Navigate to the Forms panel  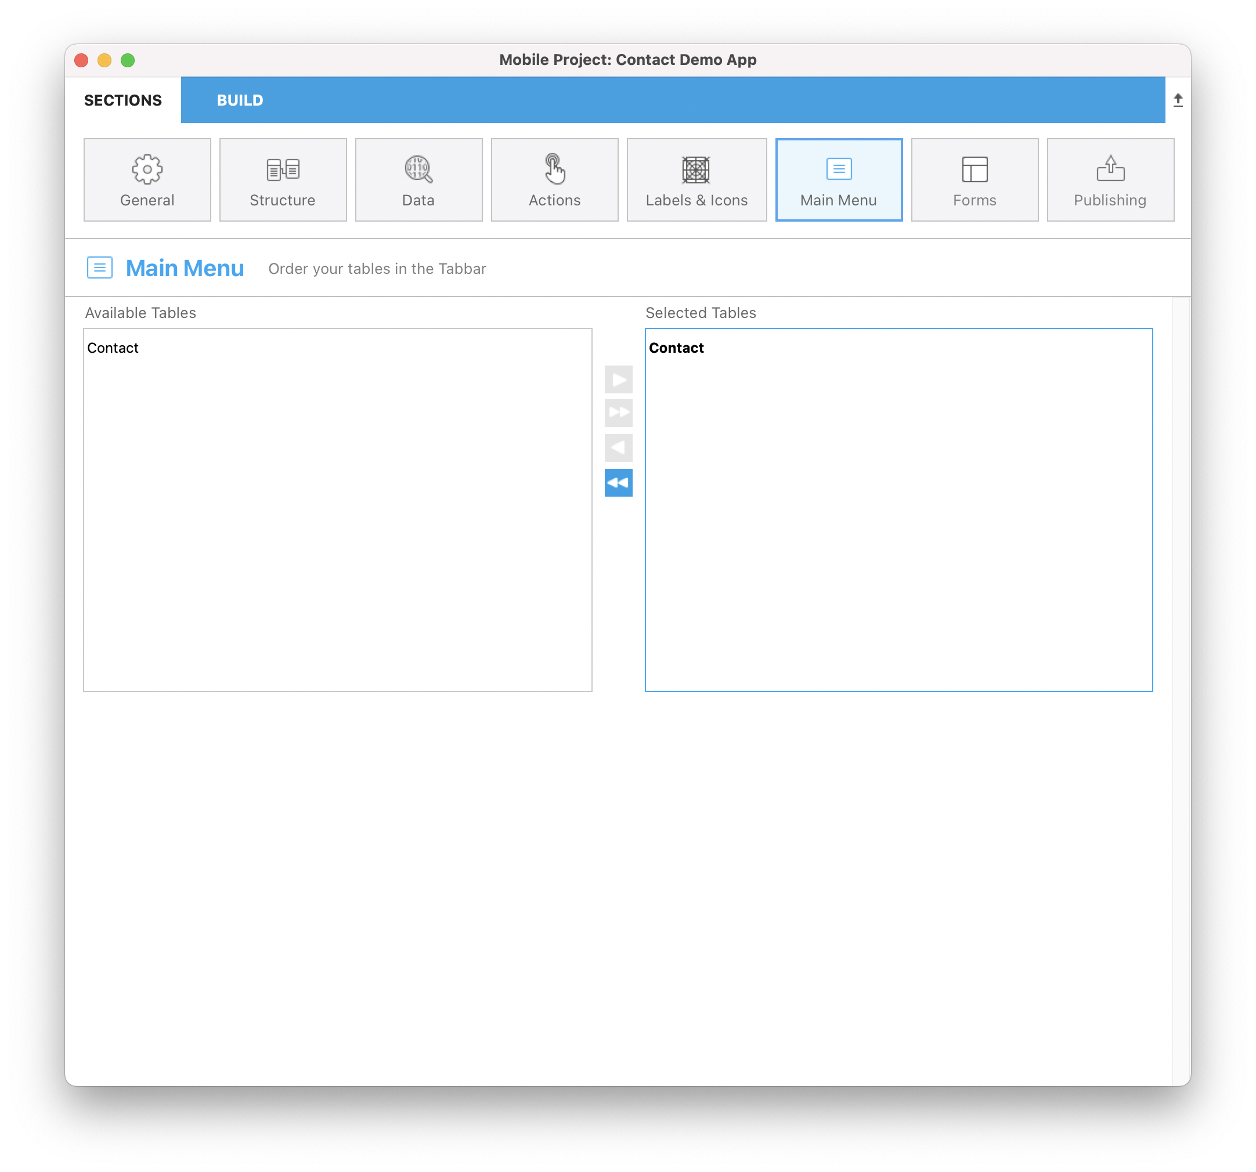coord(974,179)
